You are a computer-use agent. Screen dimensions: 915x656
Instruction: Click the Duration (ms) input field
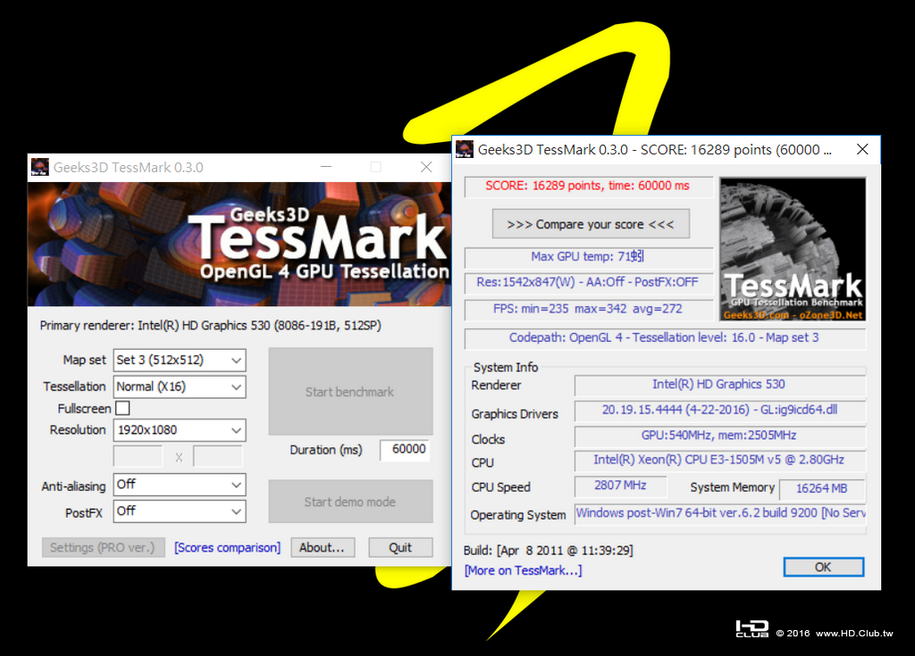click(x=405, y=450)
